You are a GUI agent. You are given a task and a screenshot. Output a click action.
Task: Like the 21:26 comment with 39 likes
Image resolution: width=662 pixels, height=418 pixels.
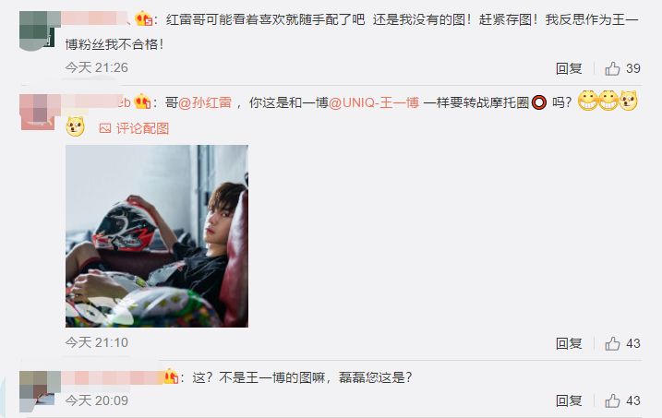(x=612, y=68)
